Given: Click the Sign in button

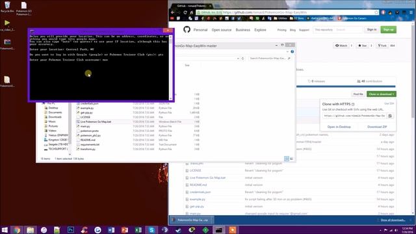Looking at the screenshot, I should click(x=372, y=29).
